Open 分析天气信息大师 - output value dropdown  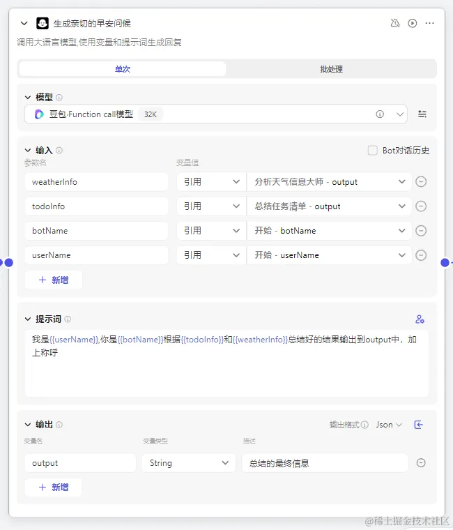coord(330,182)
